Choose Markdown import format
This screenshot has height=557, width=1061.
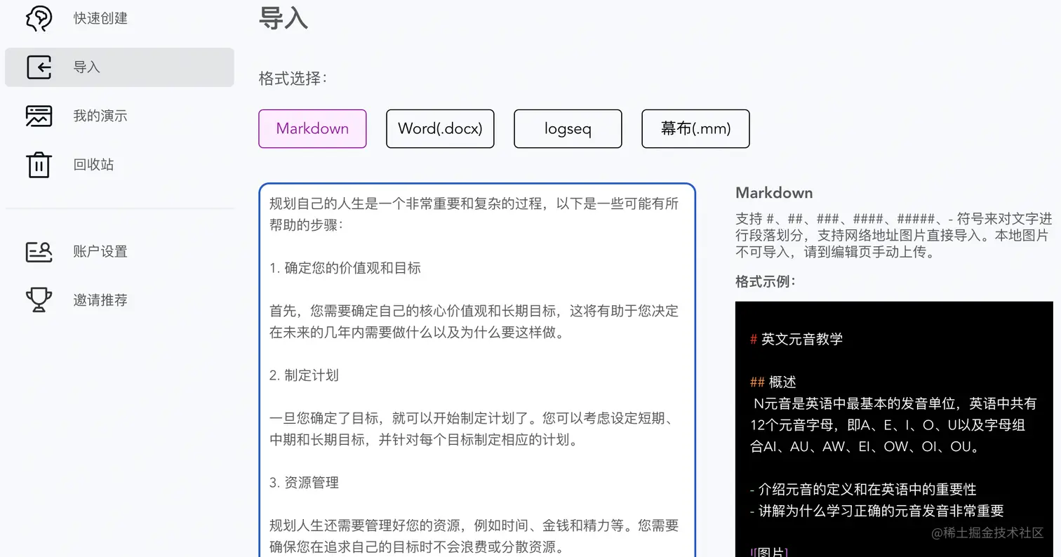point(312,128)
